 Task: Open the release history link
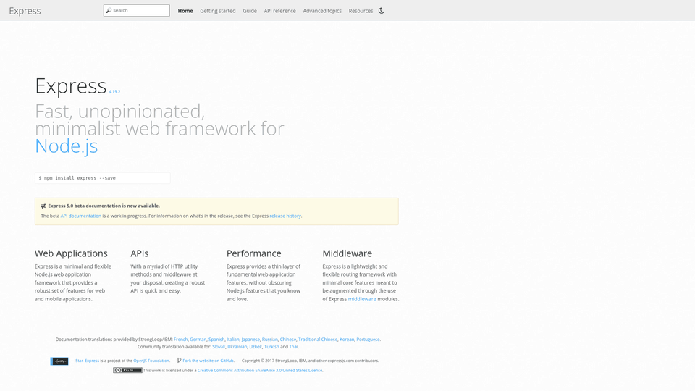[285, 216]
